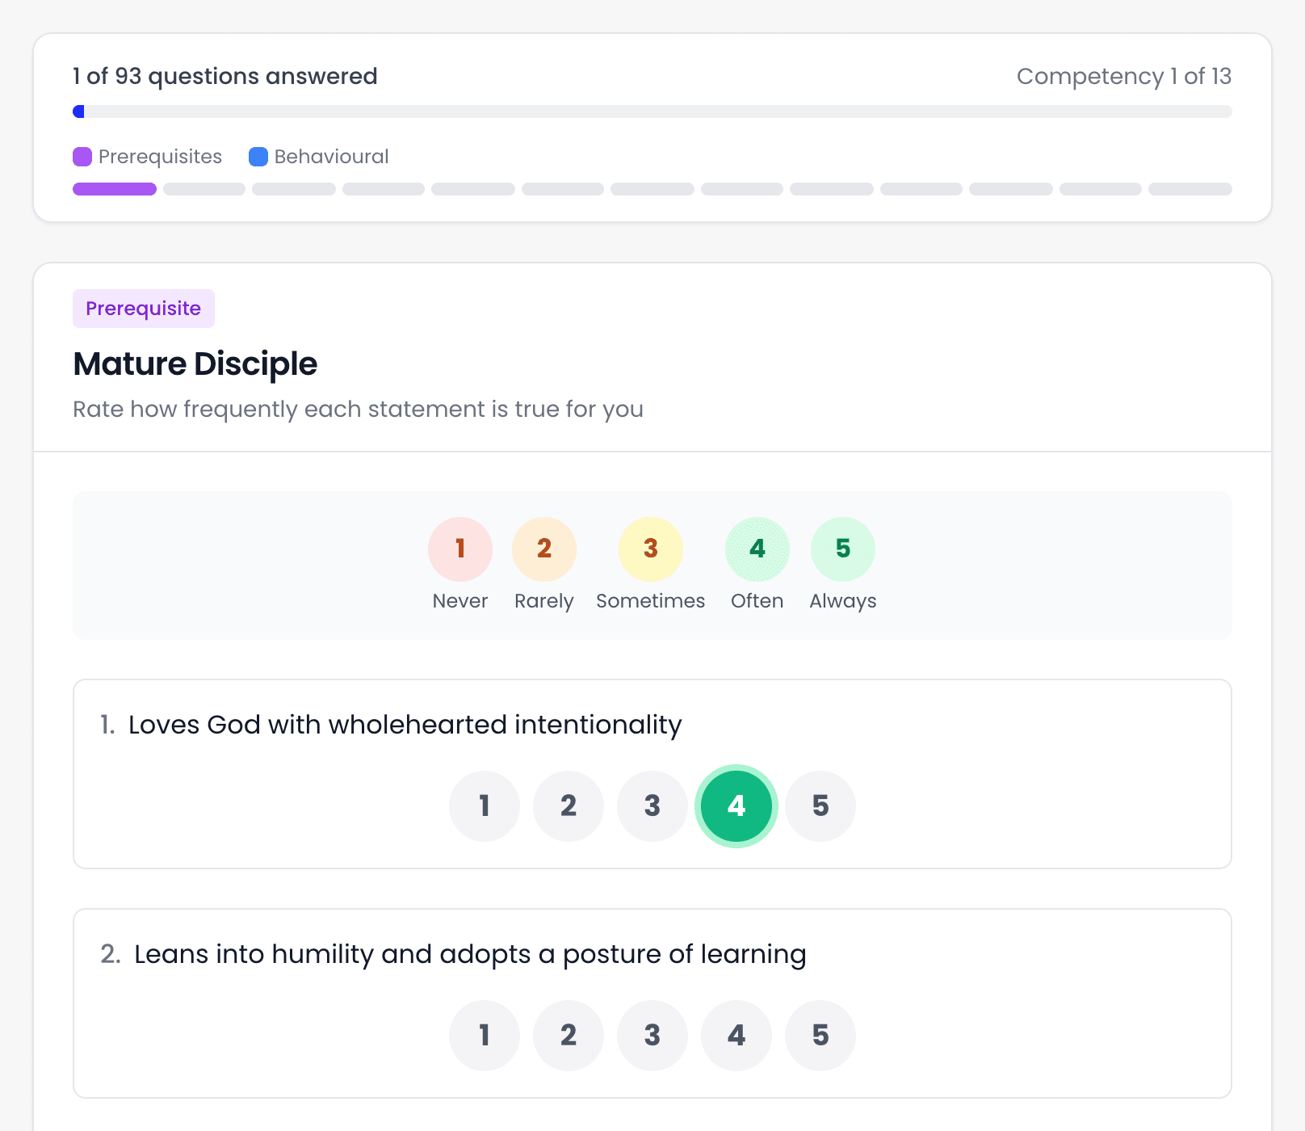Click the first purple competency segment
The height and width of the screenshot is (1131, 1305).
pyautogui.click(x=115, y=189)
